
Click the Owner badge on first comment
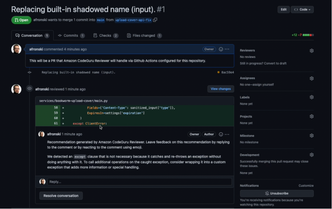(209, 49)
